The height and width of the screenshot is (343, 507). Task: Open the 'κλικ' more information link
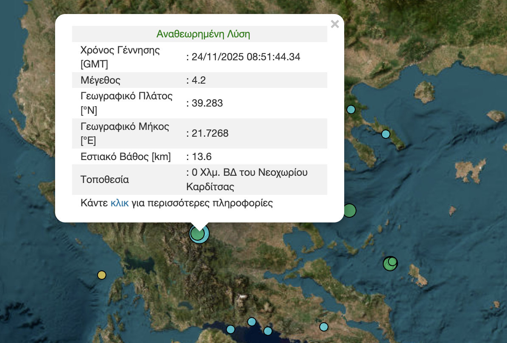pyautogui.click(x=119, y=203)
